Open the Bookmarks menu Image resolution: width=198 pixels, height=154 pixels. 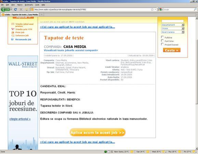[x=29, y=5]
